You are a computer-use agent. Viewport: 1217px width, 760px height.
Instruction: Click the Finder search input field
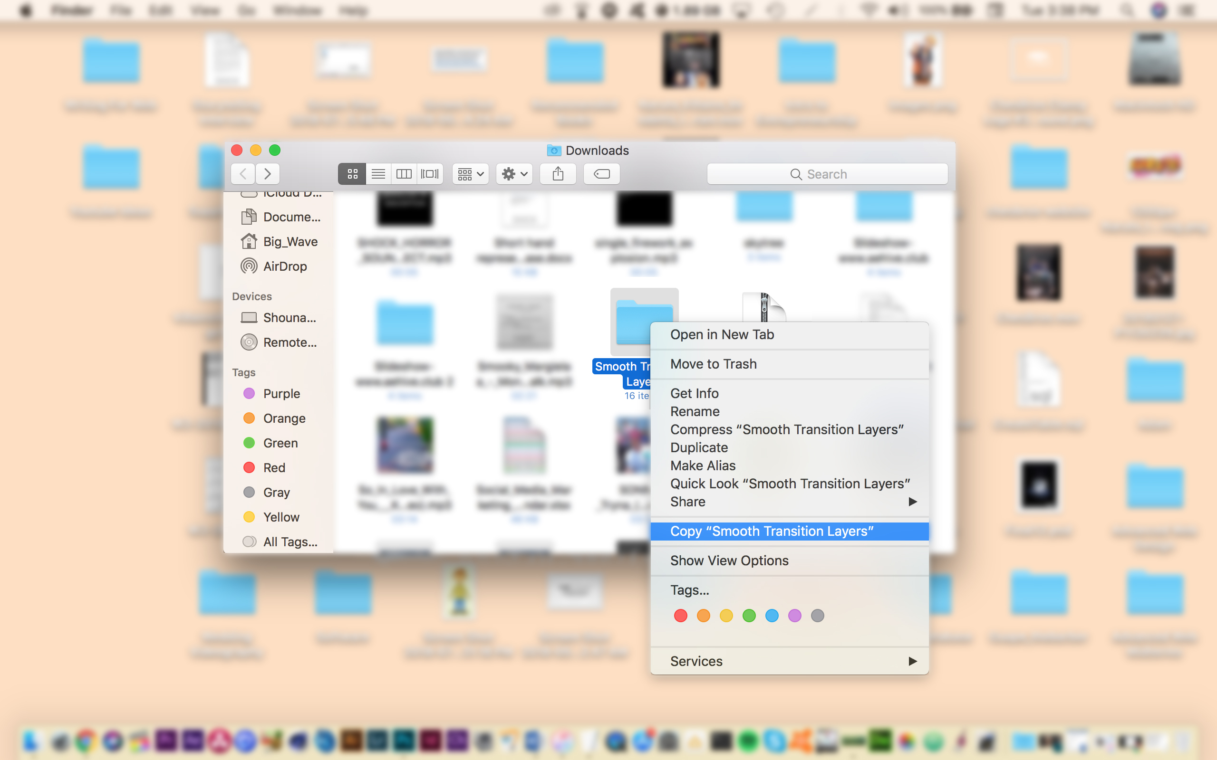pos(826,173)
